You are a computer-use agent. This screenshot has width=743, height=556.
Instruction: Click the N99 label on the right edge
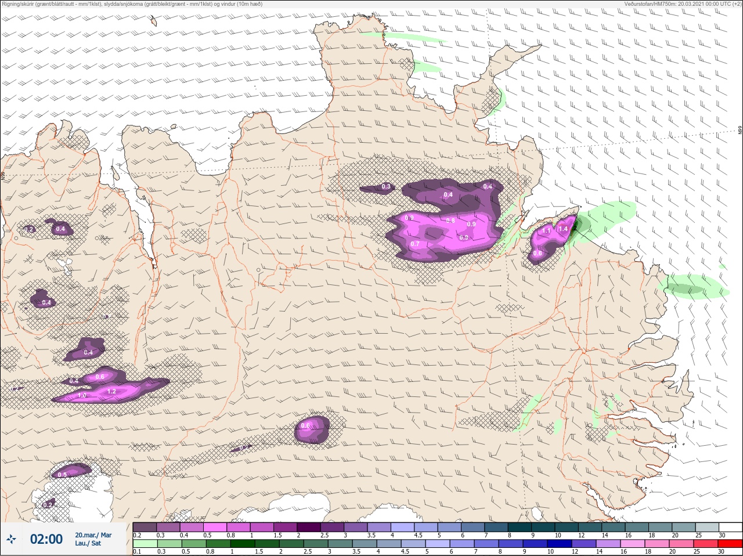[x=740, y=131]
